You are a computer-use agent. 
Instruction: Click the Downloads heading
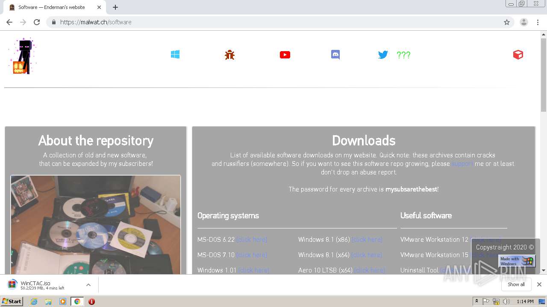pyautogui.click(x=364, y=141)
